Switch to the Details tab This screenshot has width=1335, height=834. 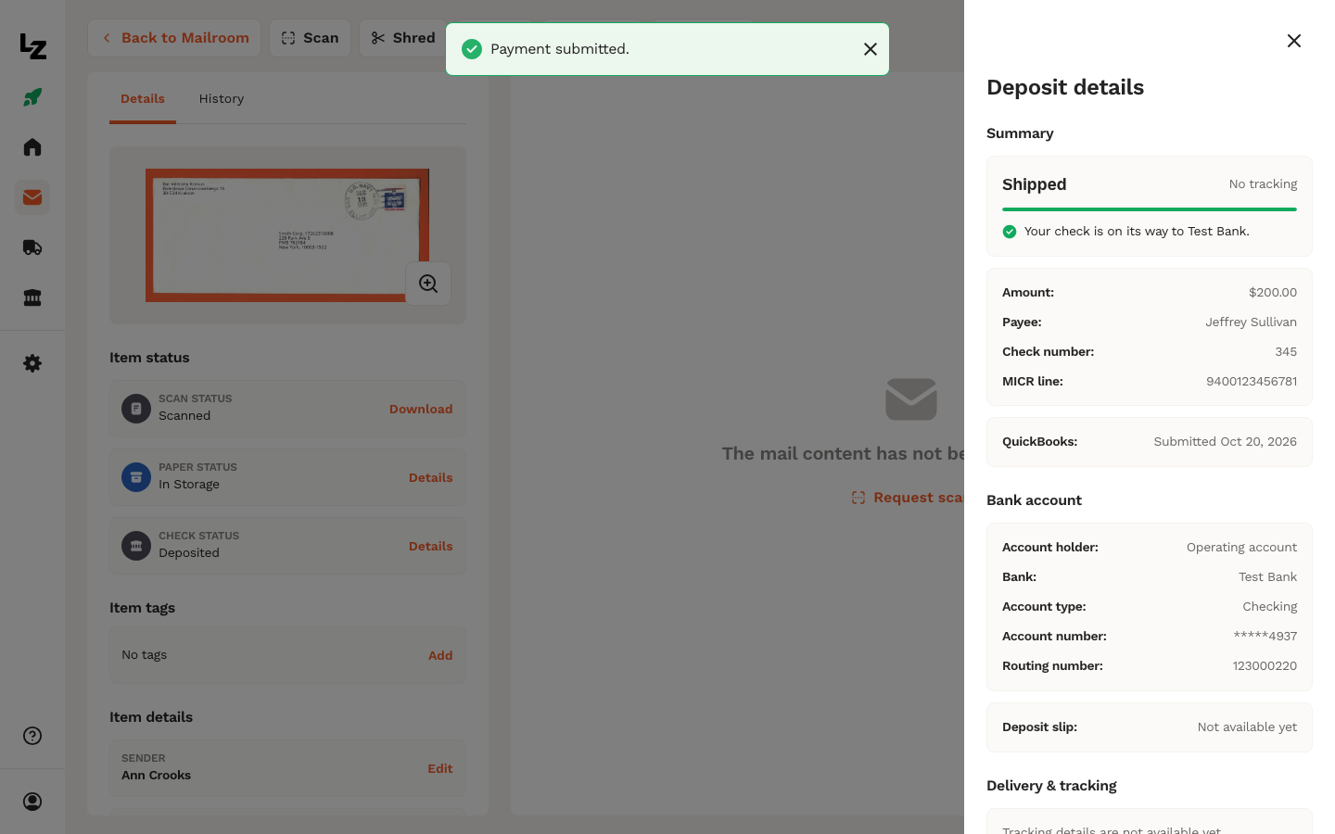coord(143,99)
